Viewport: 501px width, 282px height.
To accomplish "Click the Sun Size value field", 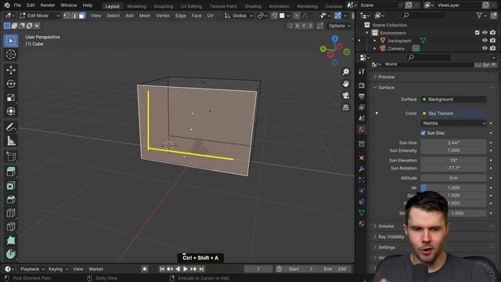I will point(454,143).
